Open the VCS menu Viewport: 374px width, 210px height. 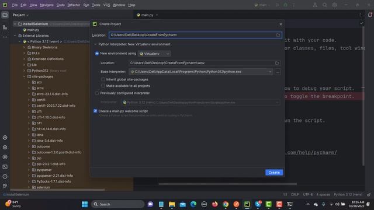click(x=106, y=5)
